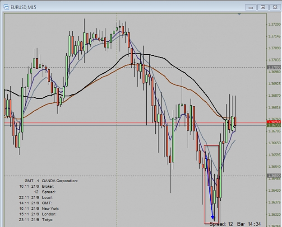Image resolution: width=282 pixels, height=227 pixels.
Task: Click the 1.37000 price level label
Action: (274, 67)
